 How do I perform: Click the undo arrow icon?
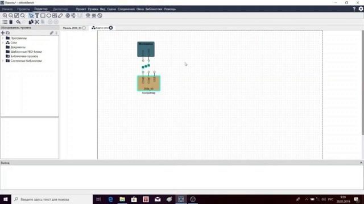click(x=18, y=22)
